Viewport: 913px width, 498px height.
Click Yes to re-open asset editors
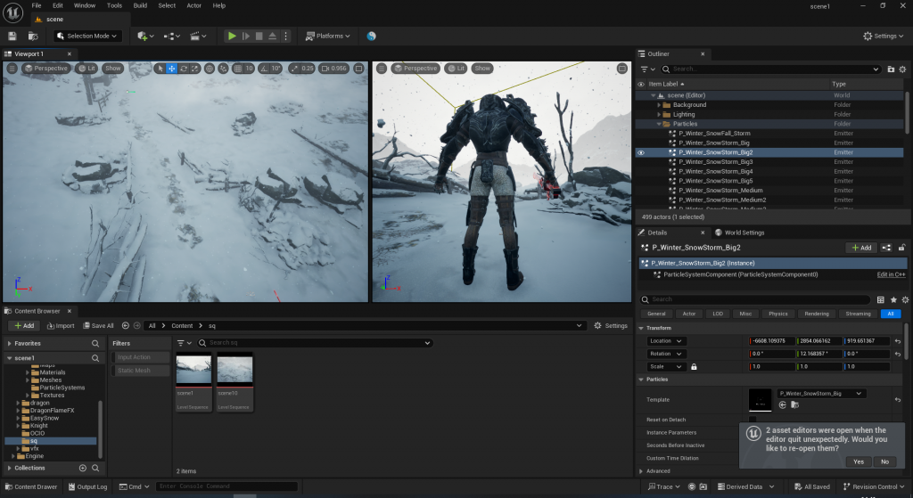point(858,461)
